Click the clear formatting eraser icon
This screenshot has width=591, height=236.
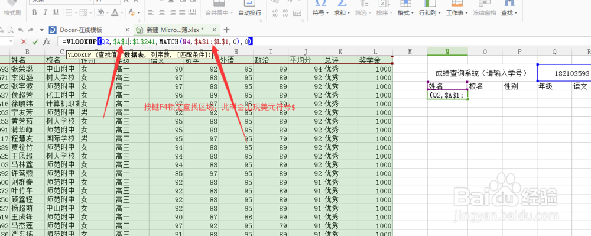pyautogui.click(x=132, y=12)
